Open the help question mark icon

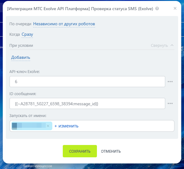point(157,9)
